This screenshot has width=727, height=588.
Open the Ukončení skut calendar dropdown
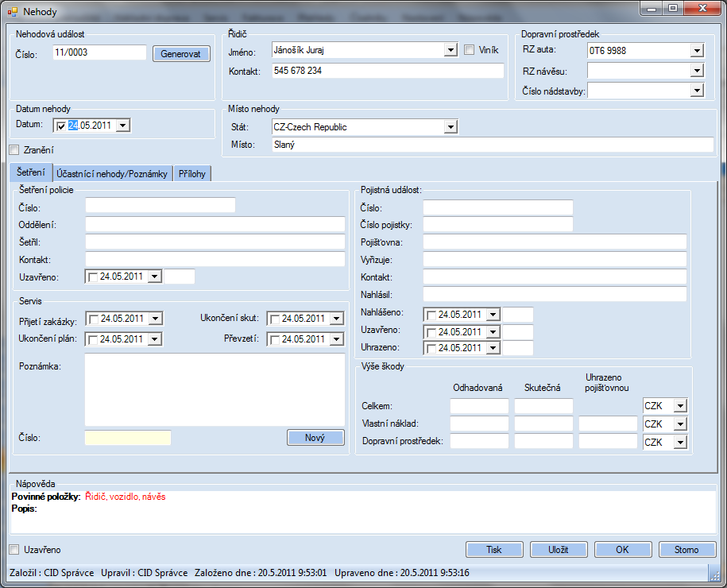pos(337,319)
